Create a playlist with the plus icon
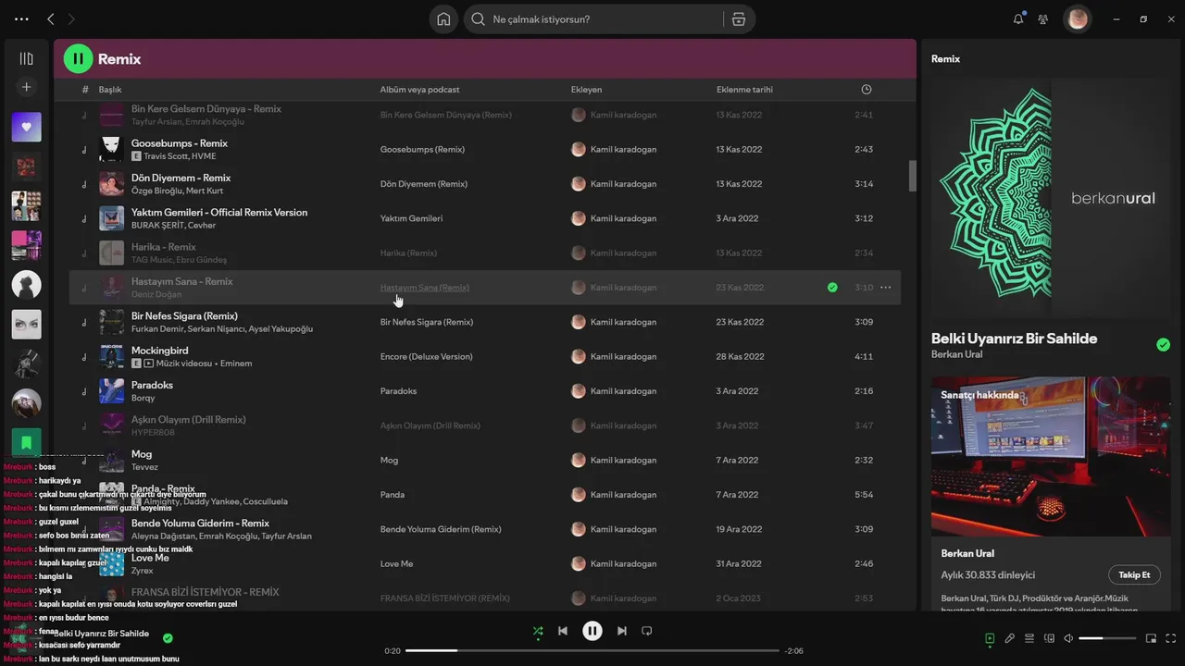 [26, 87]
